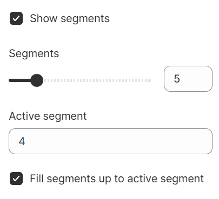
Task: Set Segments slider to its minimum end
Action: pos(10,80)
